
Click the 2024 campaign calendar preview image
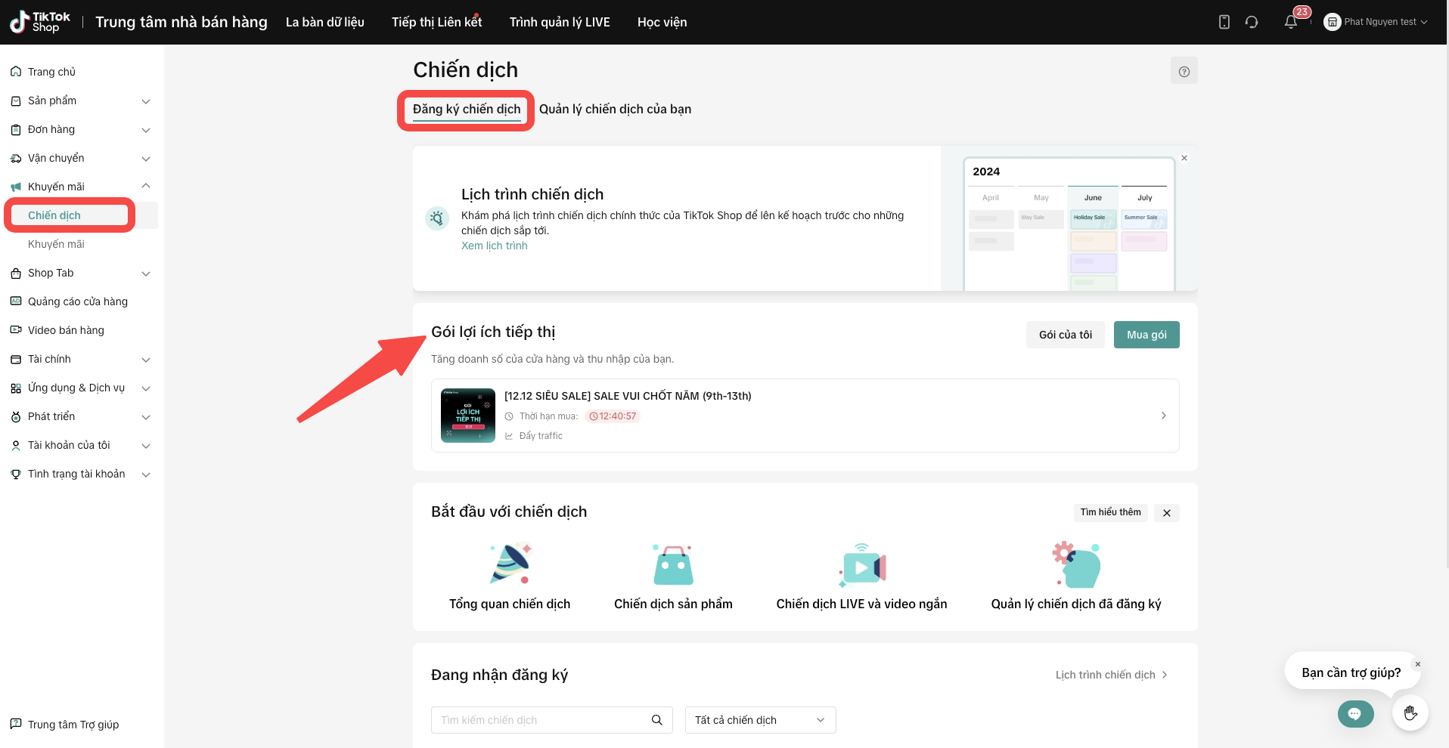[1069, 223]
